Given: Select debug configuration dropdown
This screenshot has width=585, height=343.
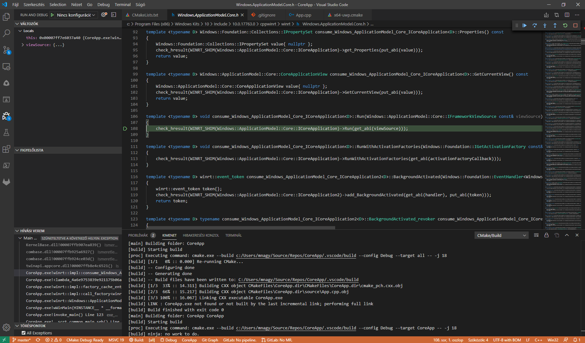Looking at the screenshot, I should coord(76,15).
